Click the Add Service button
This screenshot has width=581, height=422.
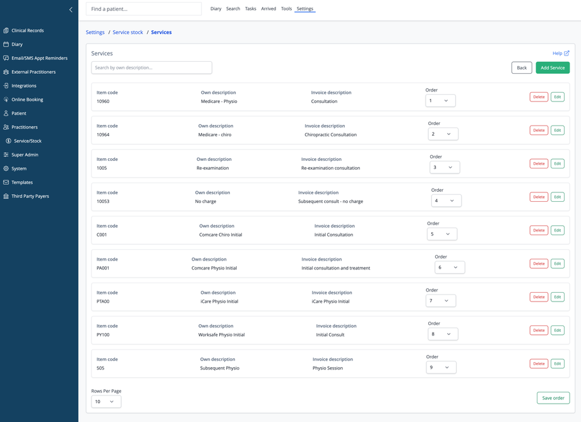(x=553, y=67)
